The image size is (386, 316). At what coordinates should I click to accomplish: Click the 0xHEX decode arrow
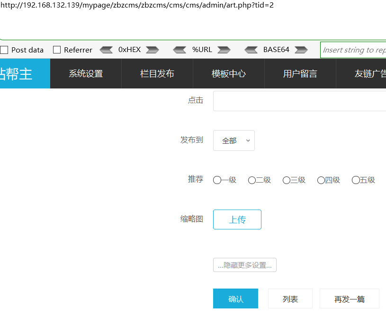pyautogui.click(x=105, y=50)
